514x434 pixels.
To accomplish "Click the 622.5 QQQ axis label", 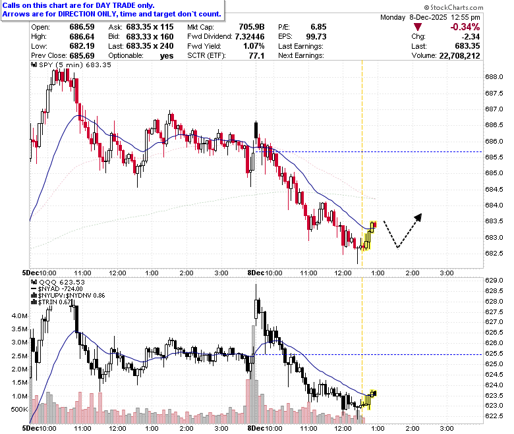I will (494, 416).
